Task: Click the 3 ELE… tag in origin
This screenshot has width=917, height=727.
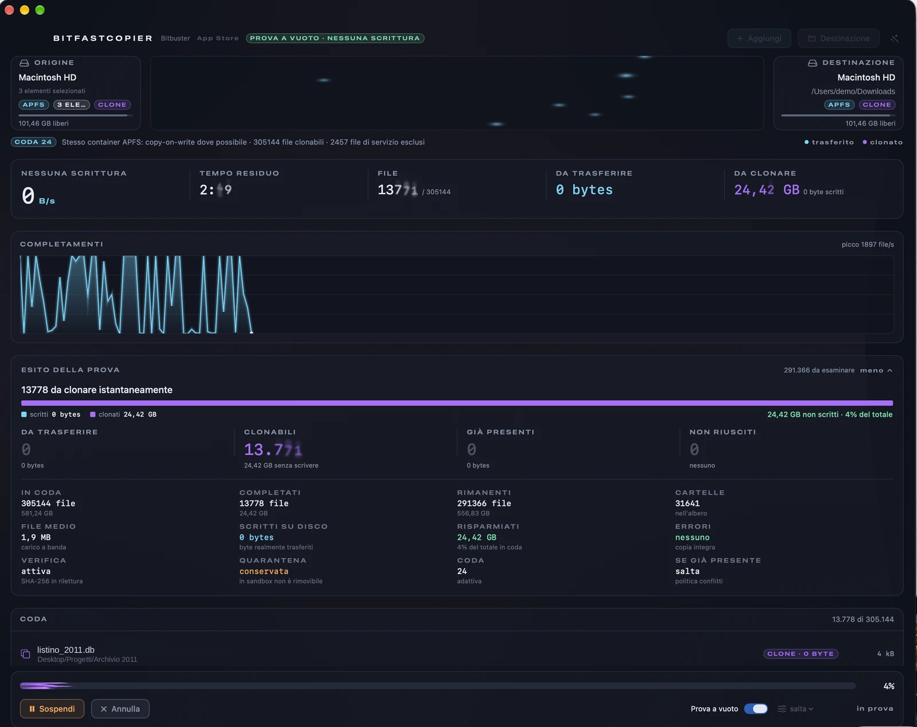Action: (x=72, y=105)
